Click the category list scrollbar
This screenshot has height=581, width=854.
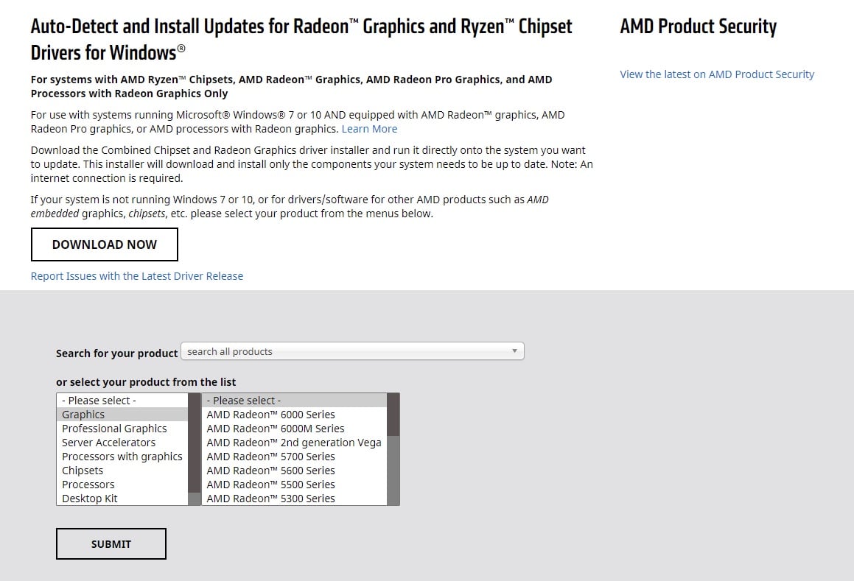(x=195, y=449)
